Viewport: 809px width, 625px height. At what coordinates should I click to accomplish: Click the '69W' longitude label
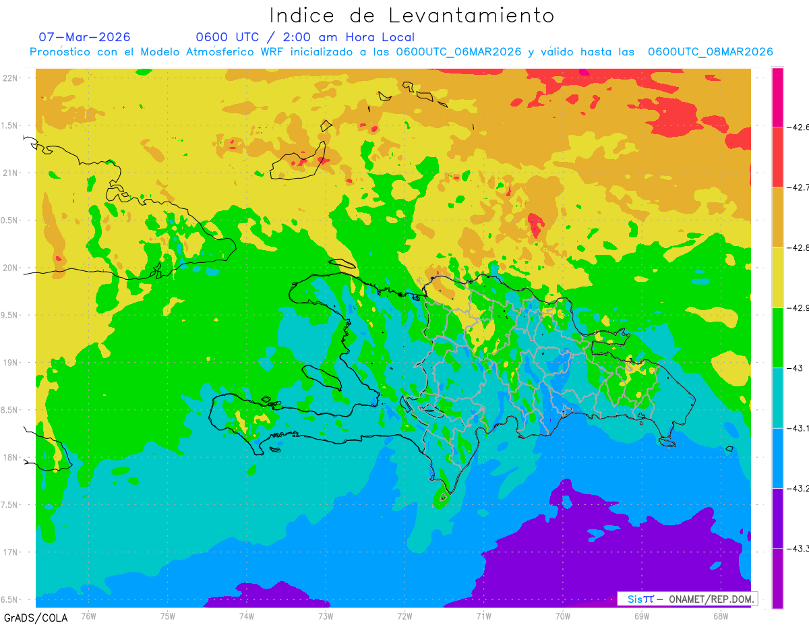[642, 616]
